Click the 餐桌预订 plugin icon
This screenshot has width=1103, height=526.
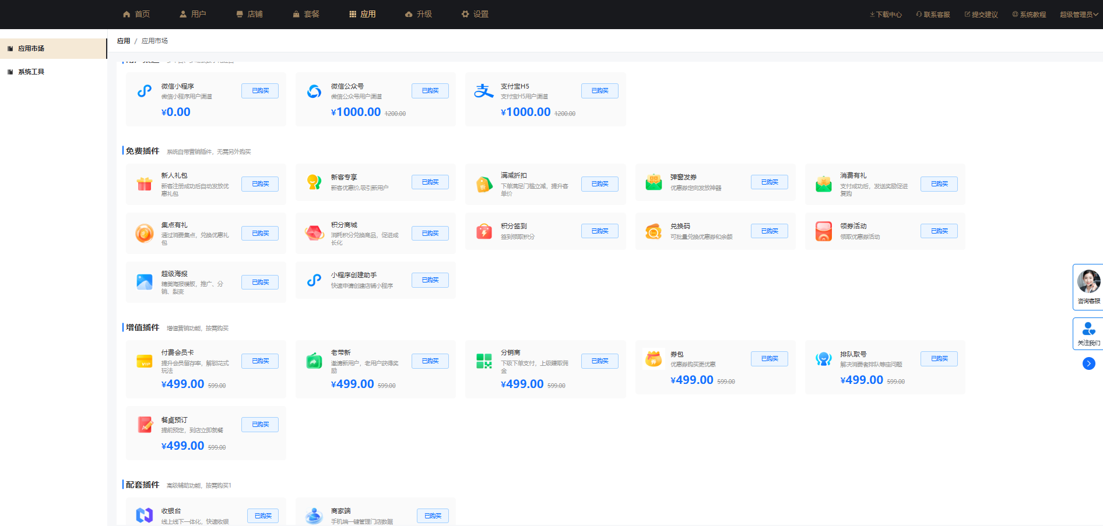point(144,425)
